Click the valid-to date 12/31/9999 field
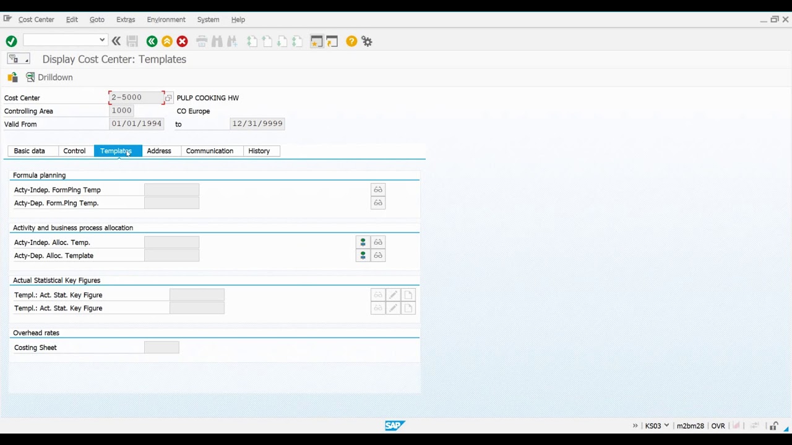 pos(257,124)
